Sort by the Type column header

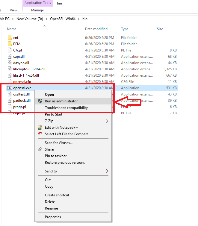click(125, 29)
